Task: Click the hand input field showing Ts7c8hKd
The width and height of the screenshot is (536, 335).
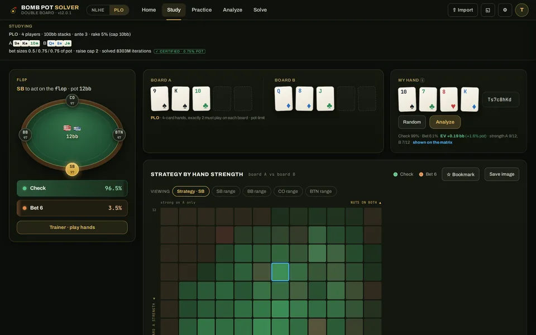Action: [x=501, y=99]
